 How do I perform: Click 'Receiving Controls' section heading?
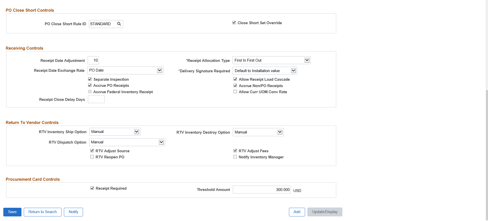25,48
